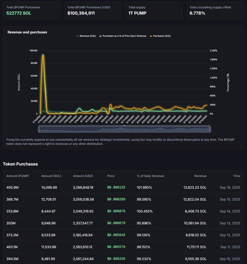Grab the left handle of the chart range slider

click(x=39, y=129)
